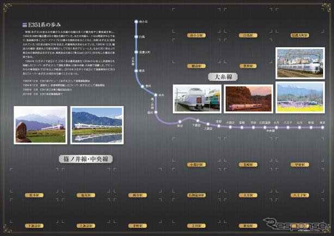Select the gold 韮崎駅 label
Image resolution: width=334 pixels, height=236 pixels.
[248, 164]
